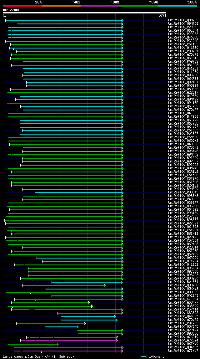Select the label UniRef100_Q5XXY3

point(183,289)
